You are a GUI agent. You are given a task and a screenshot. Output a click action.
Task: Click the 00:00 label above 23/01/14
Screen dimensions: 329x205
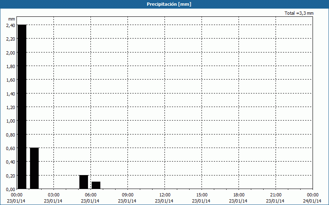pyautogui.click(x=17, y=195)
